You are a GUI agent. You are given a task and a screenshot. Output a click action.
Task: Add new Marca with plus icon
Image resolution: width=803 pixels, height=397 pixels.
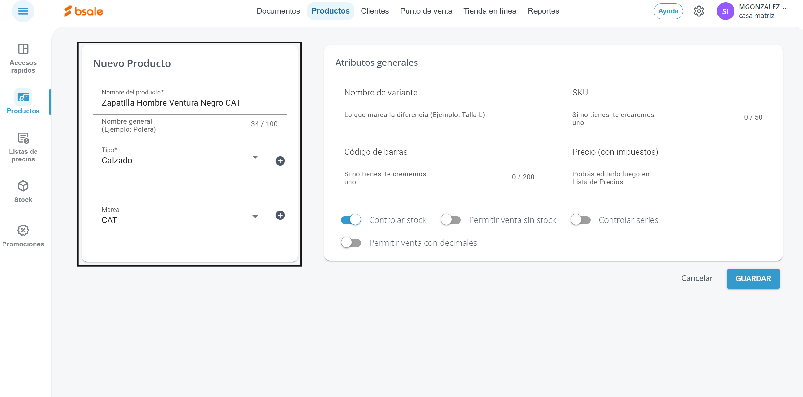[280, 215]
